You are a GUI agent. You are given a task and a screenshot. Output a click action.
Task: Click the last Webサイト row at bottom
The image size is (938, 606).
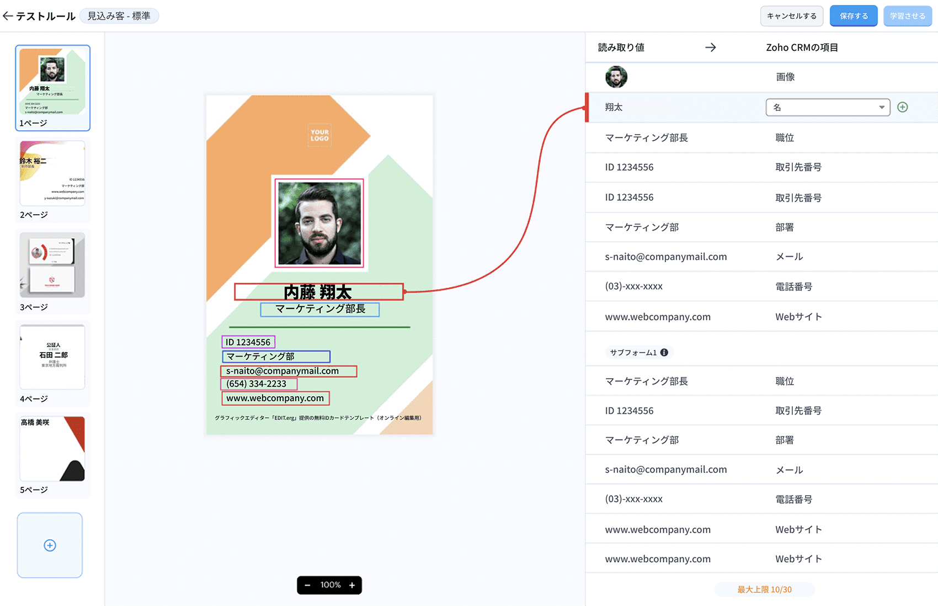coord(761,559)
